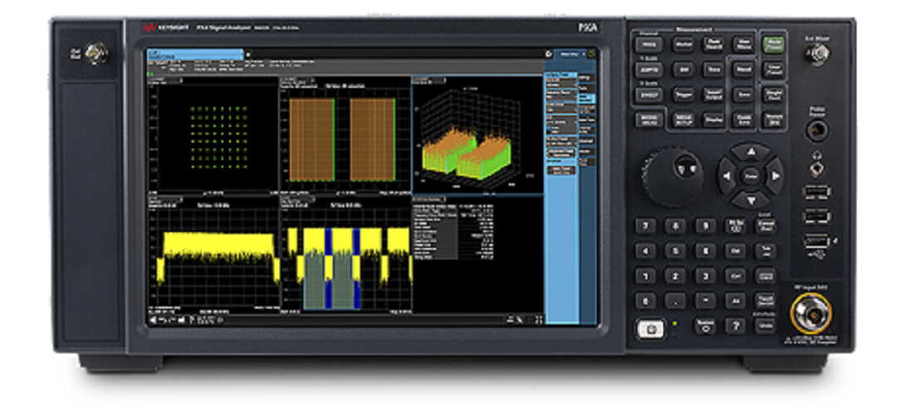913x408 pixels.
Task: Toggle the Touch On/Off key
Action: (765, 301)
